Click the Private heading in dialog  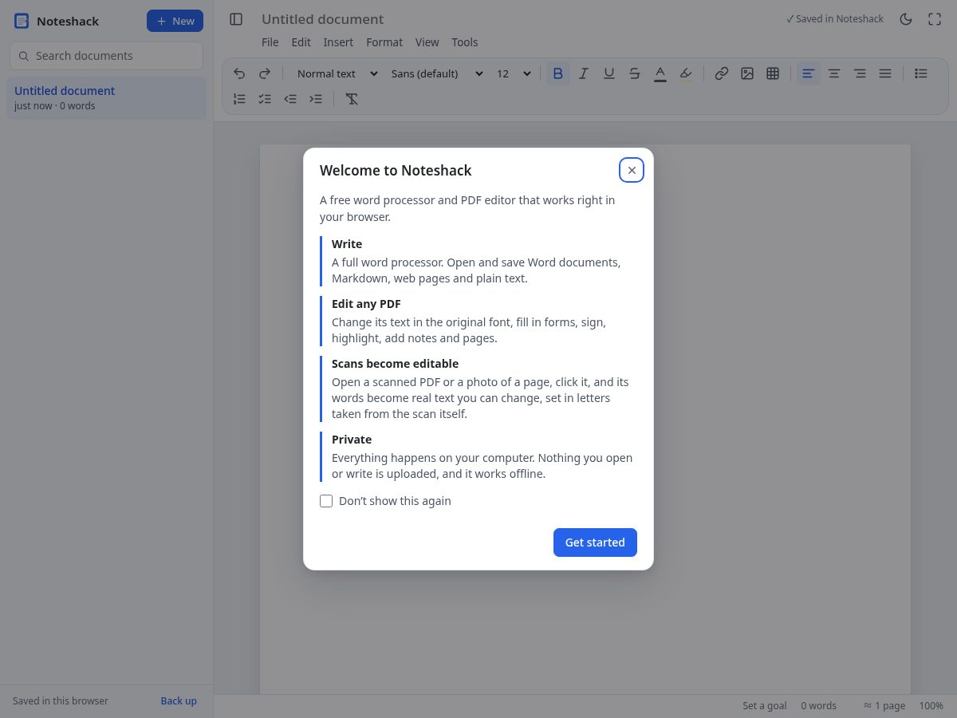point(352,440)
